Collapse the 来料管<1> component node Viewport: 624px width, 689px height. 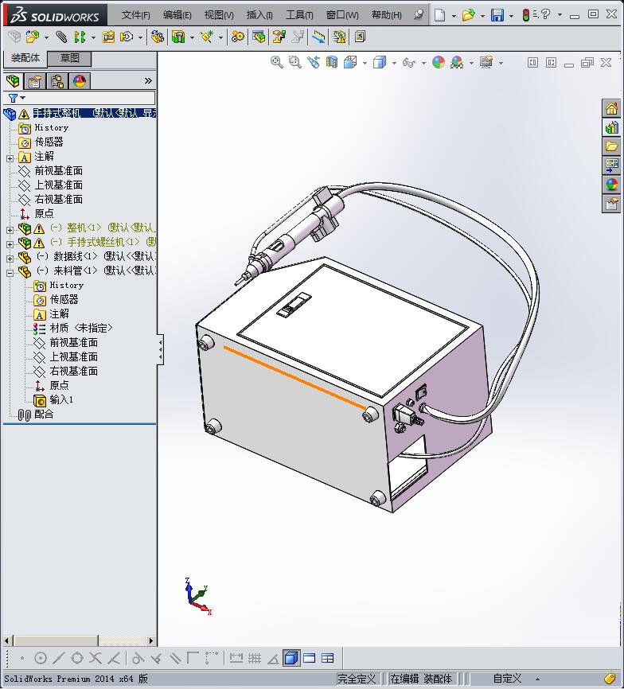coord(10,273)
